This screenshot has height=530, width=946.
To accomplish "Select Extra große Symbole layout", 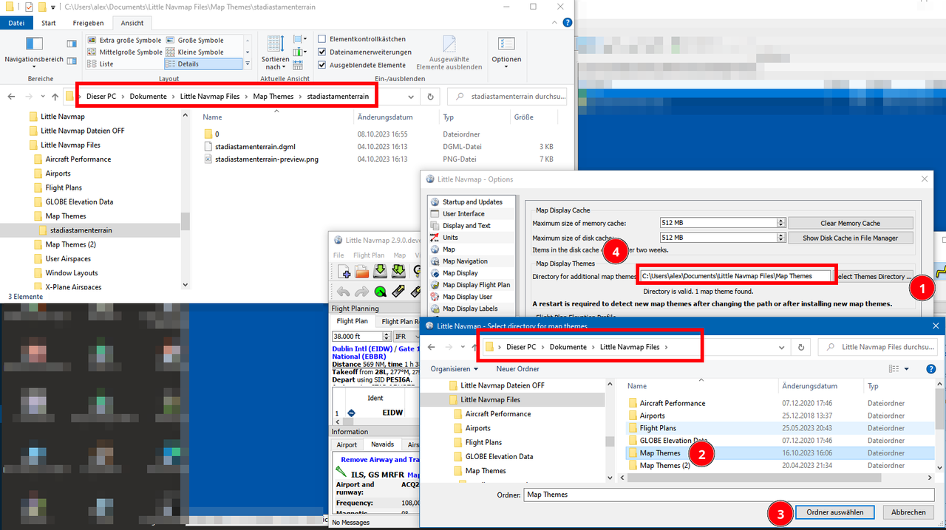I will [x=124, y=40].
